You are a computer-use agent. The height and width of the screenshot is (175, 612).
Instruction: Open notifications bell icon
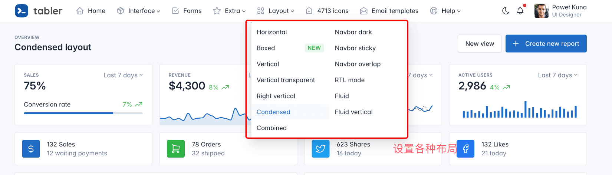(520, 11)
